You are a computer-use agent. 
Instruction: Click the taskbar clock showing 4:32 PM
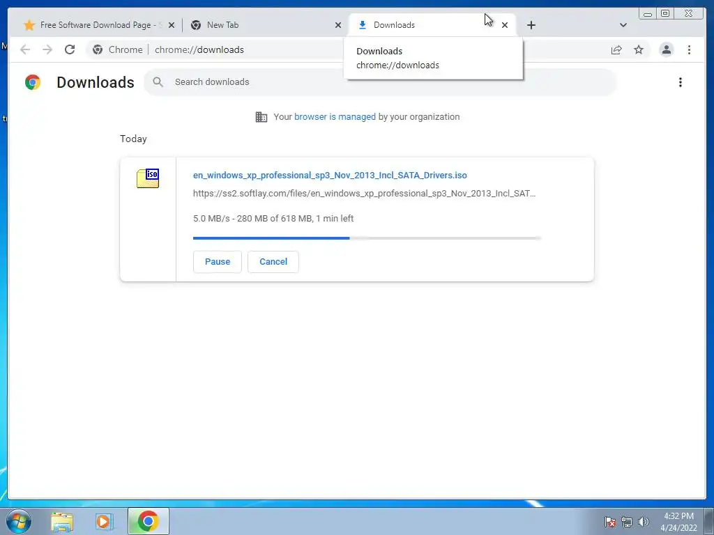pyautogui.click(x=679, y=522)
